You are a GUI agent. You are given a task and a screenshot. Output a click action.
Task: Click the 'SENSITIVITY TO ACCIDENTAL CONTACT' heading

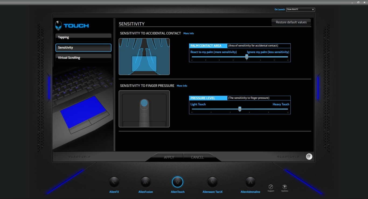(x=151, y=33)
